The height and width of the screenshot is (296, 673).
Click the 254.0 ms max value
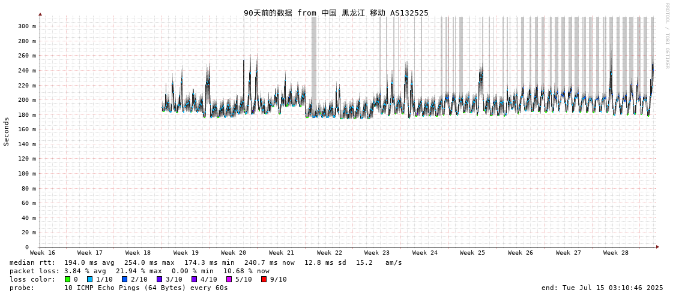[x=150, y=262]
